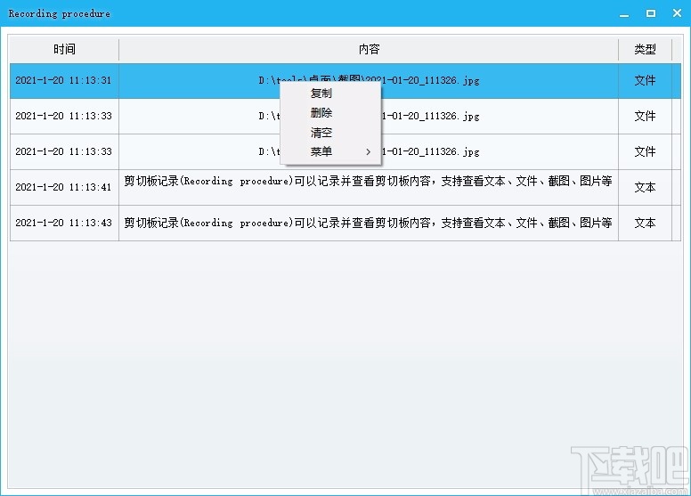
Task: Choose 复制 from the context menu
Action: (x=321, y=94)
